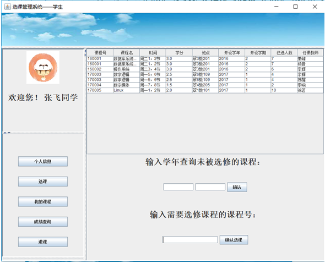Image resolution: width=325 pixels, height=263 pixels.
Task: Select the semester cell in row 170004
Action: tap(258, 85)
